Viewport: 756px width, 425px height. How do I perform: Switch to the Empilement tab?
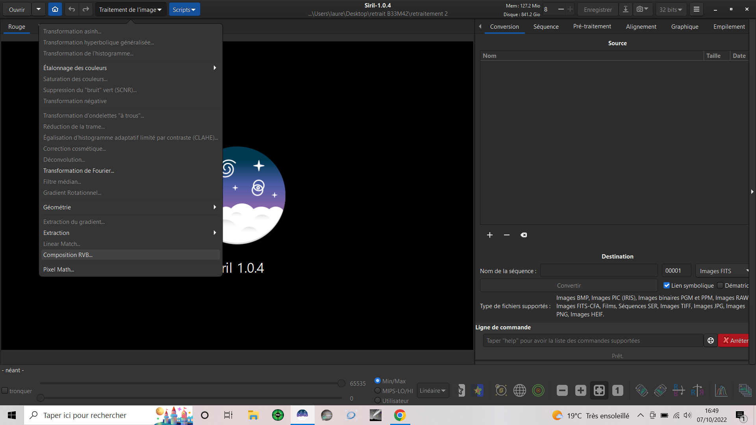point(729,27)
